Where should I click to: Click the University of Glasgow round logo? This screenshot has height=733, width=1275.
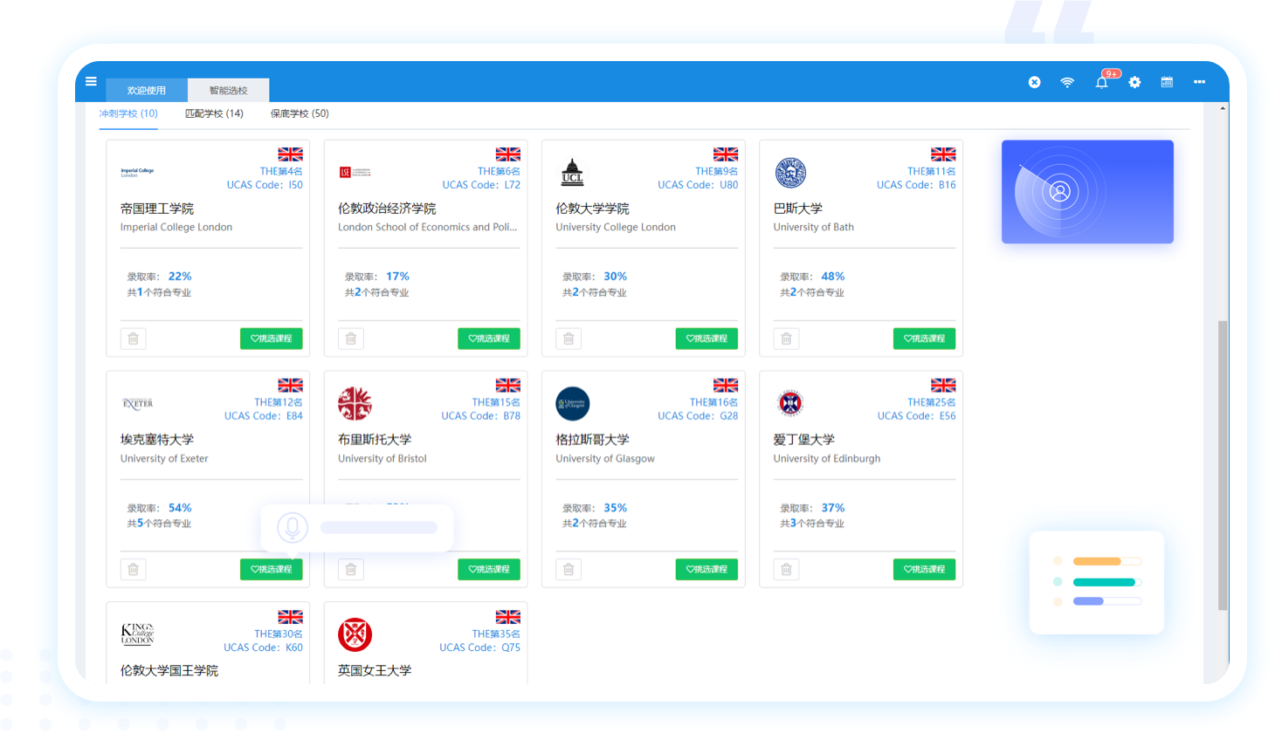[573, 404]
